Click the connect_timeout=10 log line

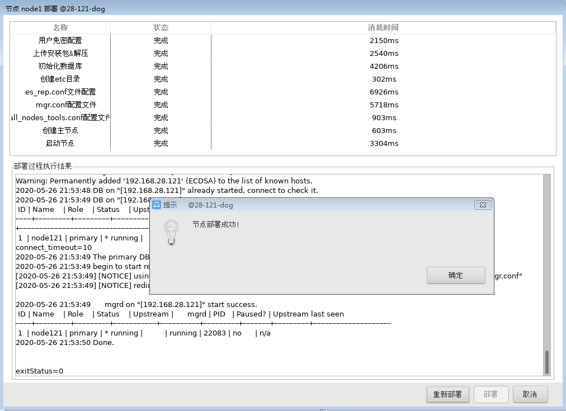[x=54, y=248]
